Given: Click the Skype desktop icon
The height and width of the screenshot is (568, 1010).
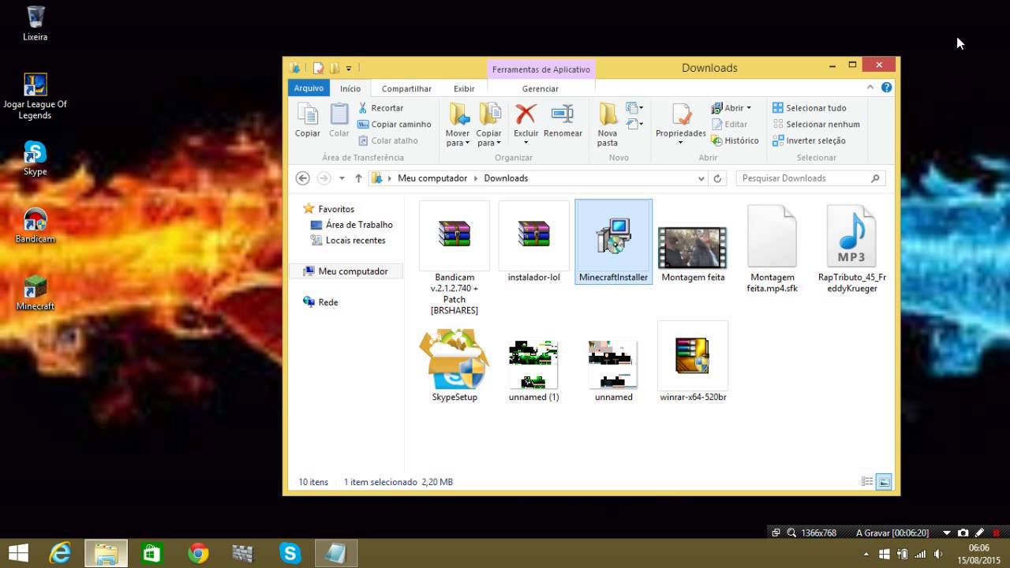Looking at the screenshot, I should click(36, 158).
